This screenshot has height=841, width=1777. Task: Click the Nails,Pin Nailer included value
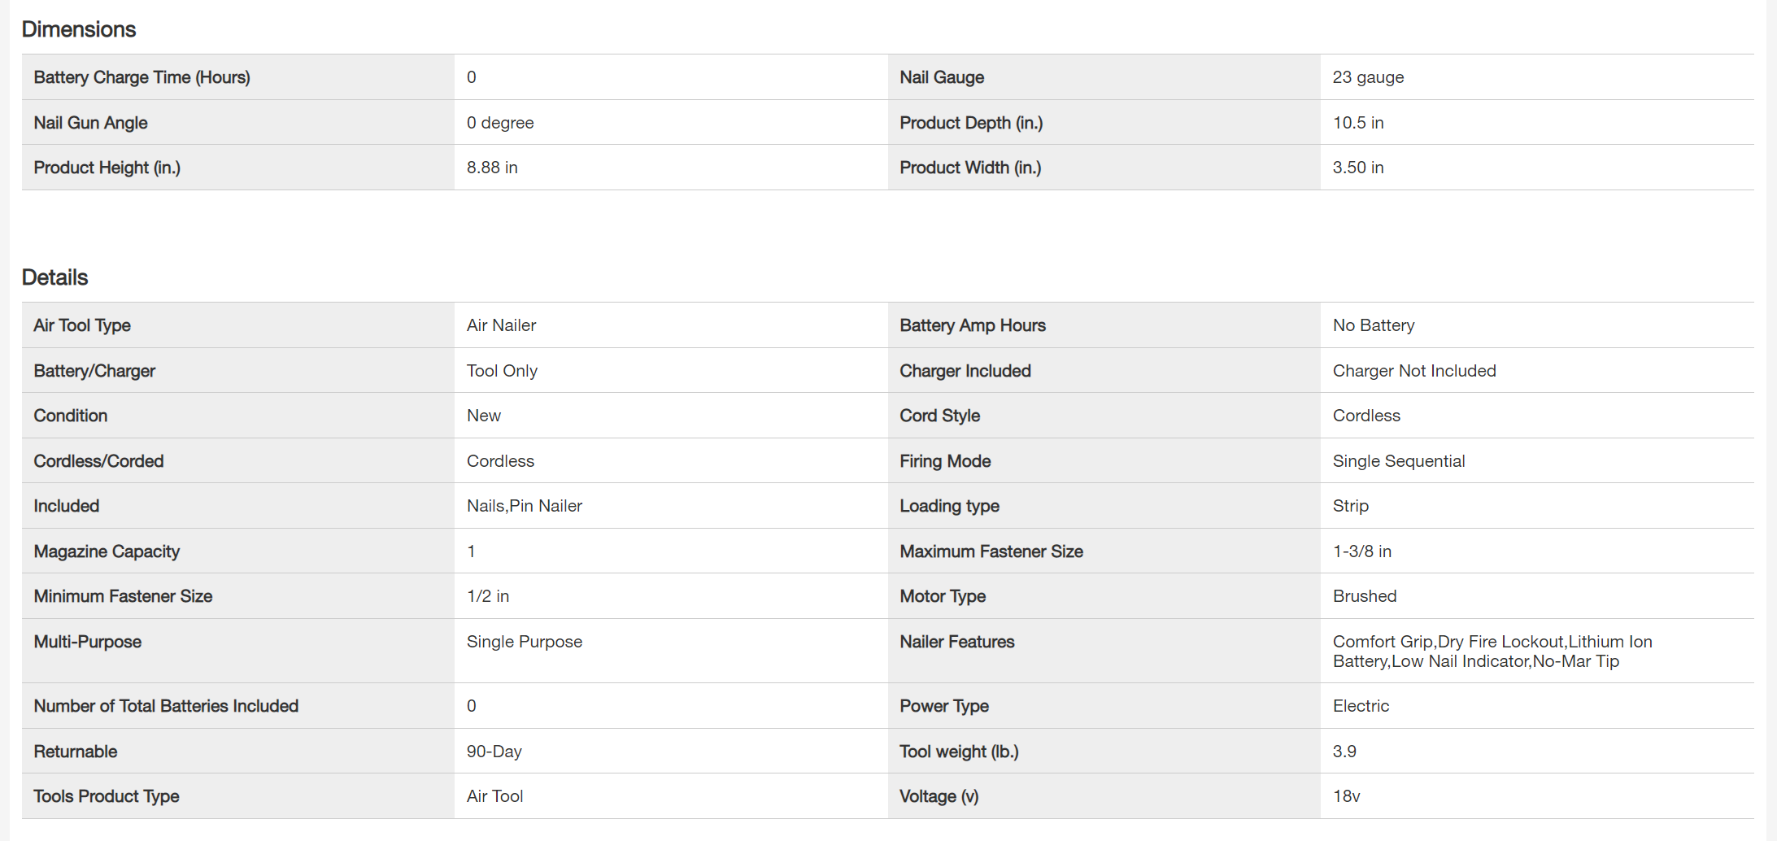525,506
